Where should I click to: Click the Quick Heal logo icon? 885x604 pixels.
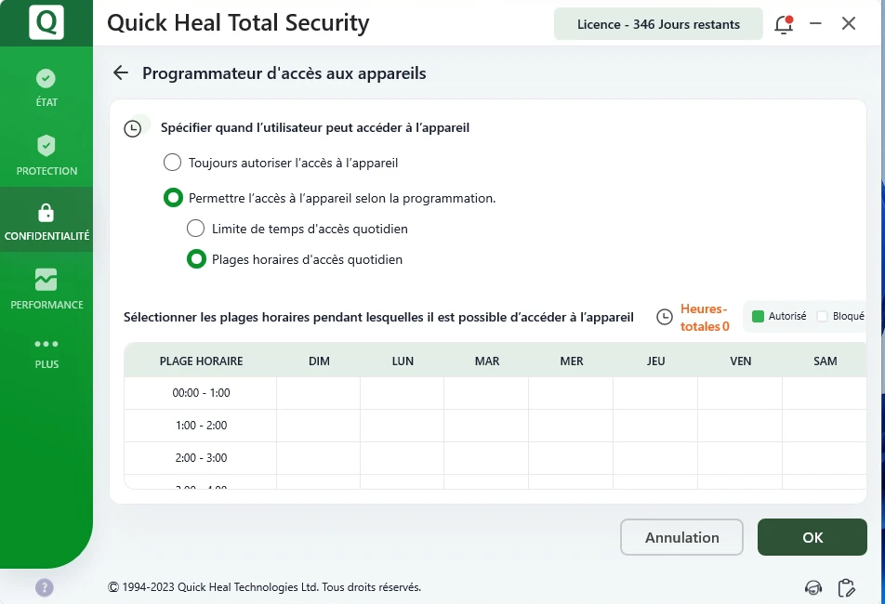click(46, 22)
